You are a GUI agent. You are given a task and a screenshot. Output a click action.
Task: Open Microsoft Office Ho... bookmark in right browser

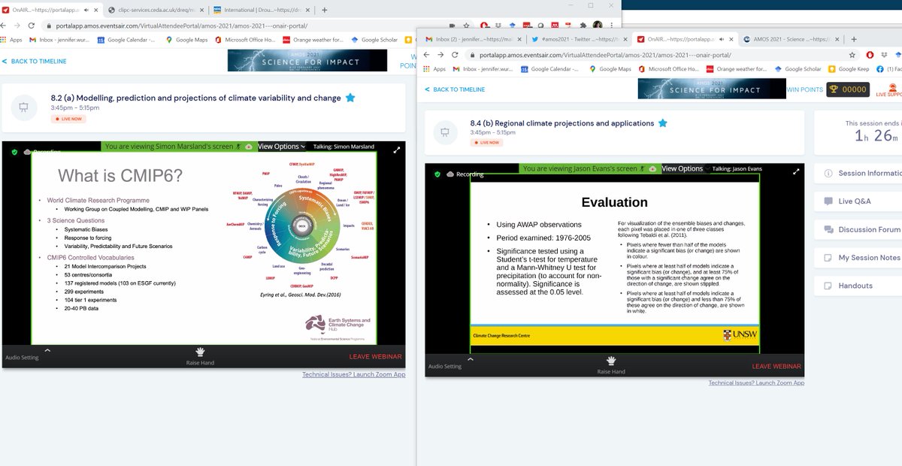pos(668,68)
